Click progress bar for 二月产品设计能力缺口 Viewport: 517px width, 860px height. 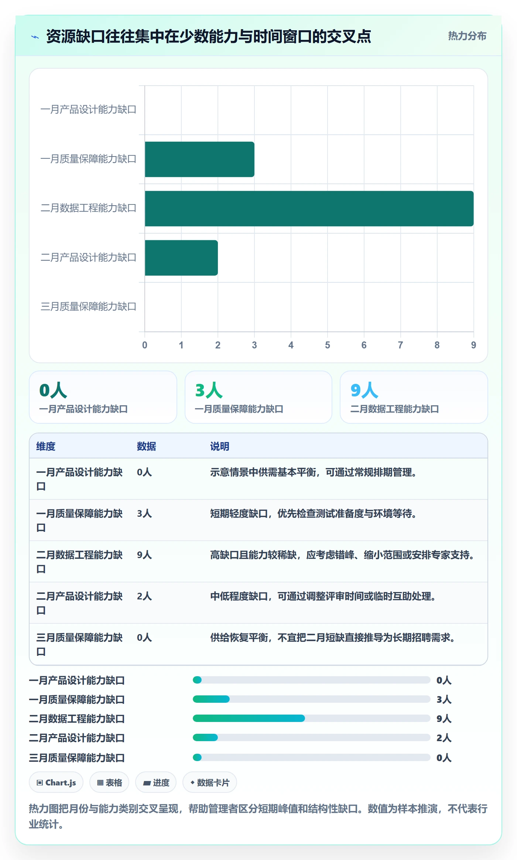(x=311, y=737)
